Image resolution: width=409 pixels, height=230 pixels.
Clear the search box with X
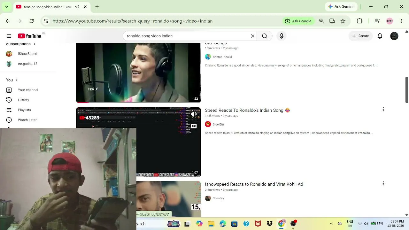point(252,36)
